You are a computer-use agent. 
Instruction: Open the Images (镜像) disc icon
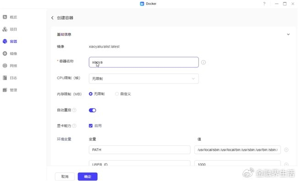tap(5, 54)
